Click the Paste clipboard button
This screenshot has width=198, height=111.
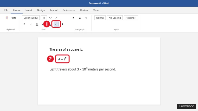(11, 18)
